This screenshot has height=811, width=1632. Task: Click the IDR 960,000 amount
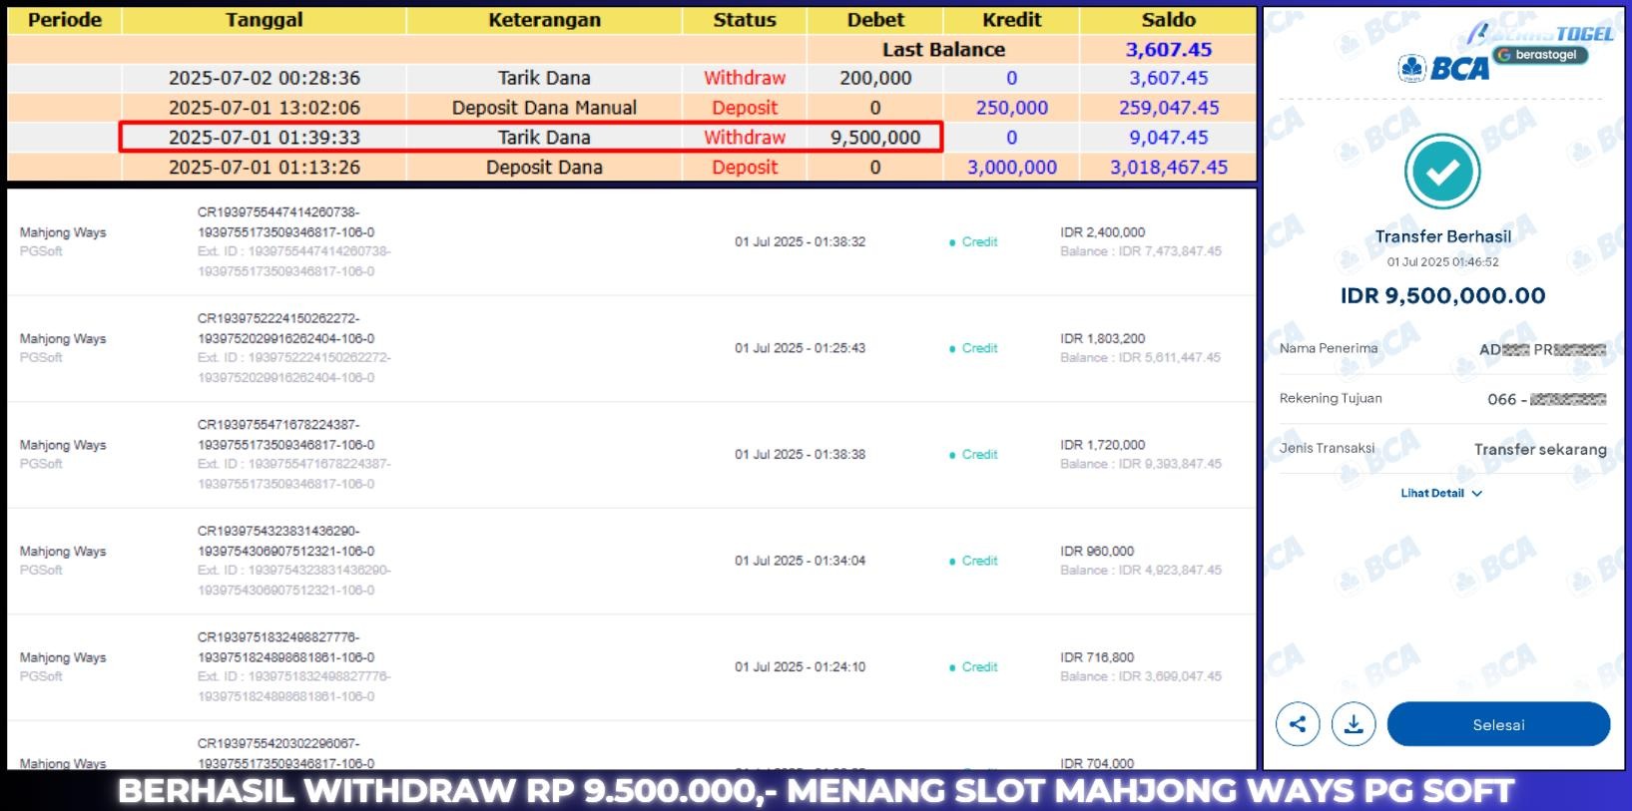point(1097,552)
